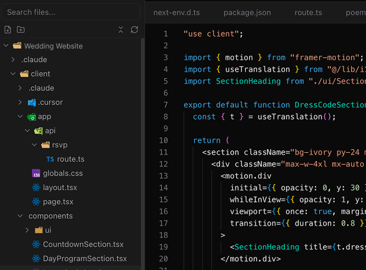Click the client folder icon

(24, 74)
